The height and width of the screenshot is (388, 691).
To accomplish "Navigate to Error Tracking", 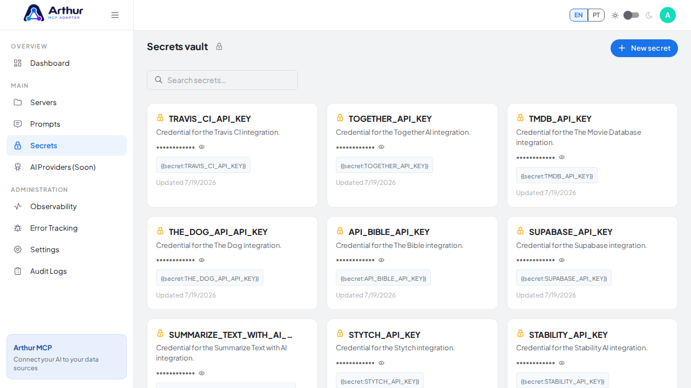I will click(x=66, y=228).
